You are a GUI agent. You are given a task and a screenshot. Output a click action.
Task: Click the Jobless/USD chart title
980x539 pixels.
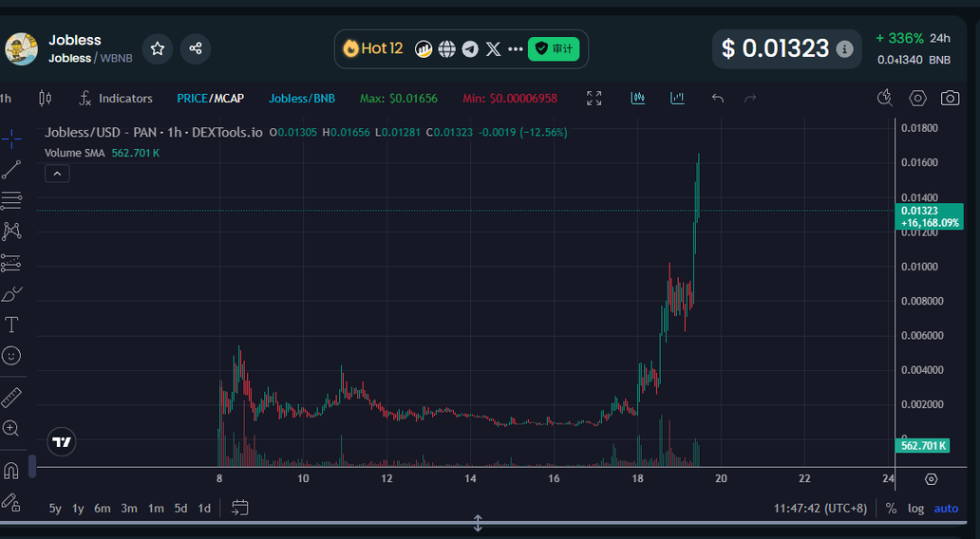click(x=153, y=133)
